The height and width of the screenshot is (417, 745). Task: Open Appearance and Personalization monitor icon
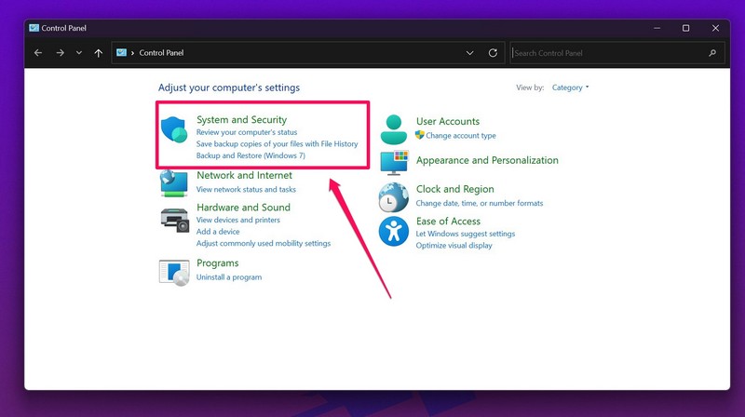click(x=394, y=162)
